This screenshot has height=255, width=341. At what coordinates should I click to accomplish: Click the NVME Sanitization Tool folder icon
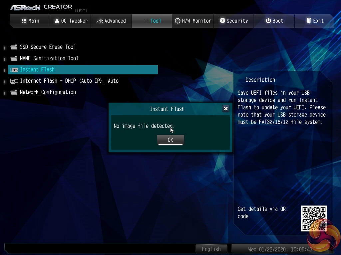click(x=14, y=58)
